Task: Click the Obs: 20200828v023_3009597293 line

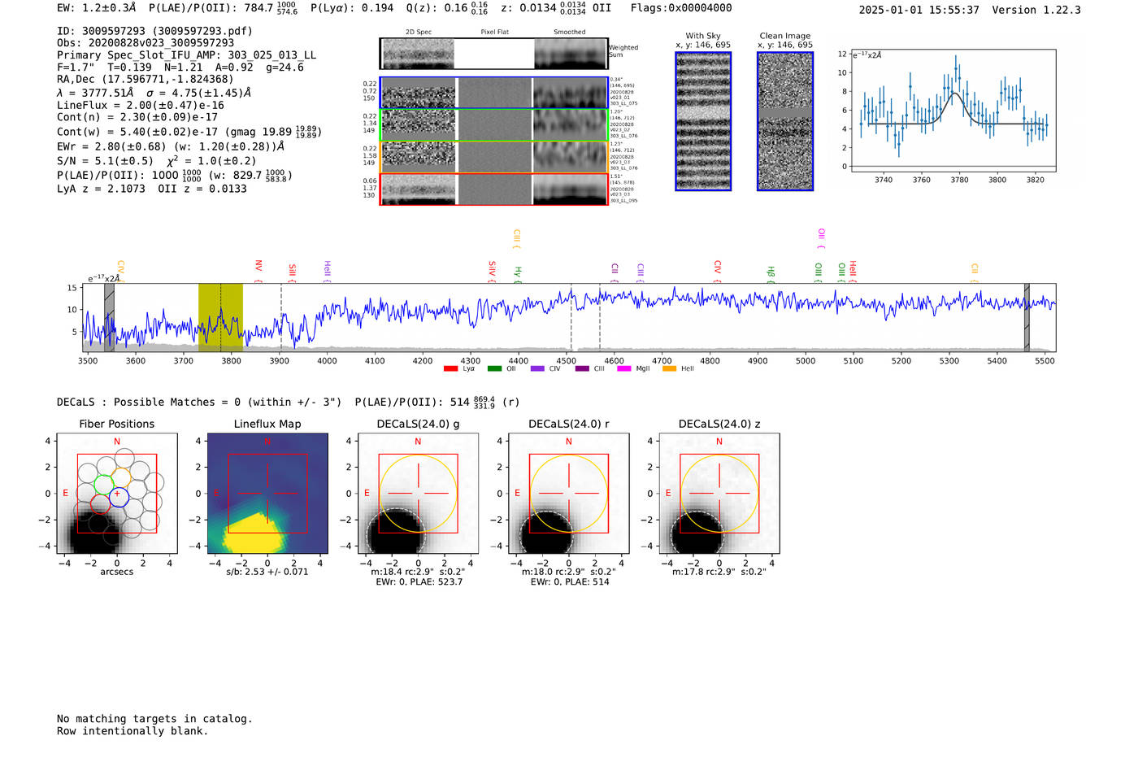Action: tap(146, 43)
